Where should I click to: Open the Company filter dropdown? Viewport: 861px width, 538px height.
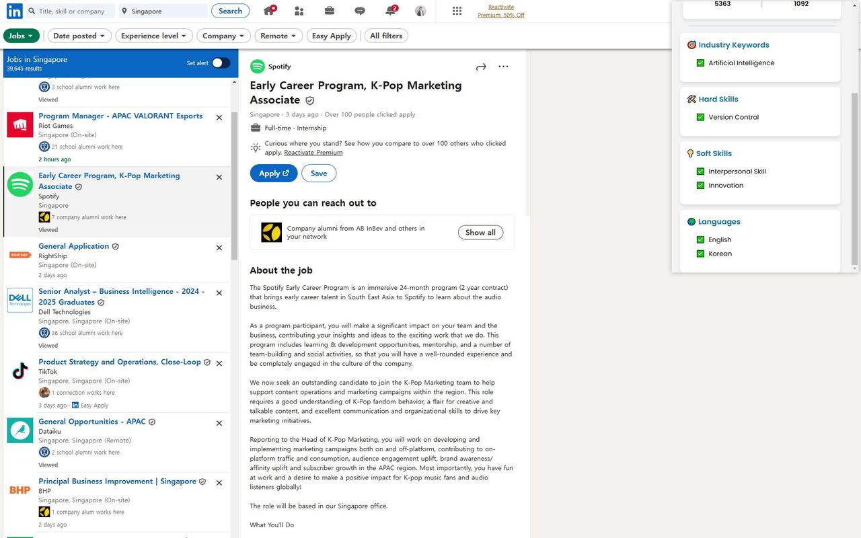tap(224, 36)
